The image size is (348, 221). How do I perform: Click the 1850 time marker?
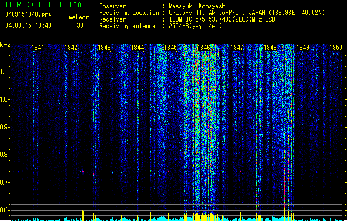tap(336, 48)
